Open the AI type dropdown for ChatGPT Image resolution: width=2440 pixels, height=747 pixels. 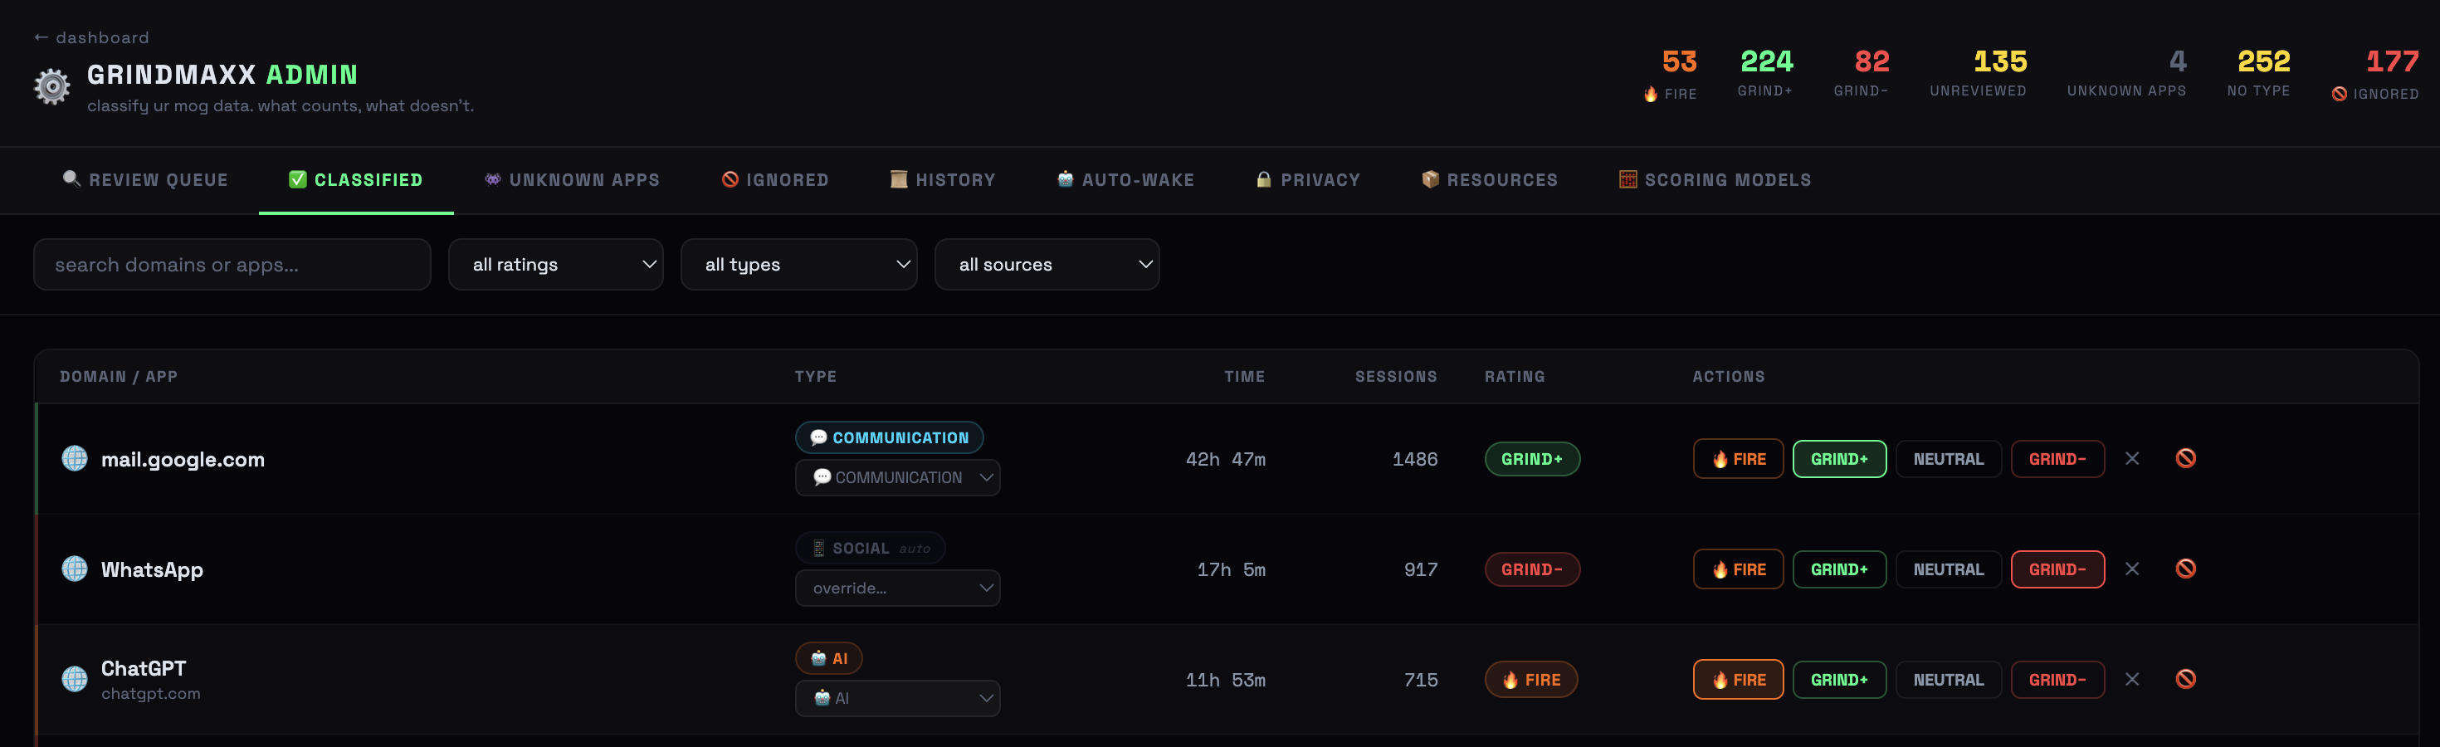tap(898, 698)
